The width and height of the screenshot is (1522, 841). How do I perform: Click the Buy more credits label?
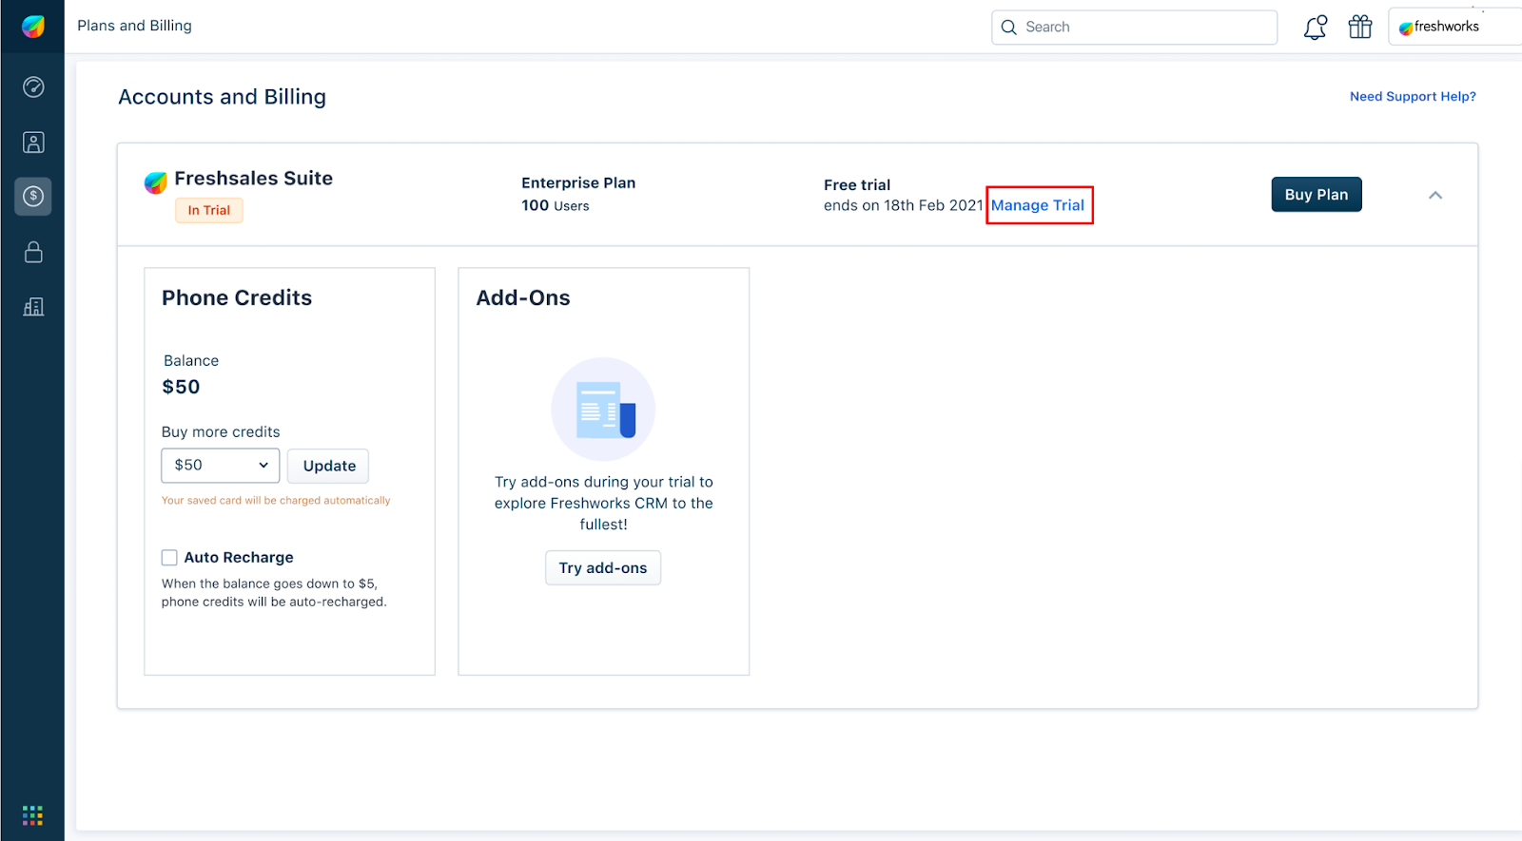point(221,432)
